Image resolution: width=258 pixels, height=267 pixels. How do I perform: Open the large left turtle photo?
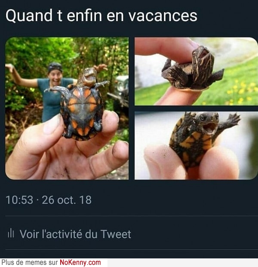tap(67, 108)
